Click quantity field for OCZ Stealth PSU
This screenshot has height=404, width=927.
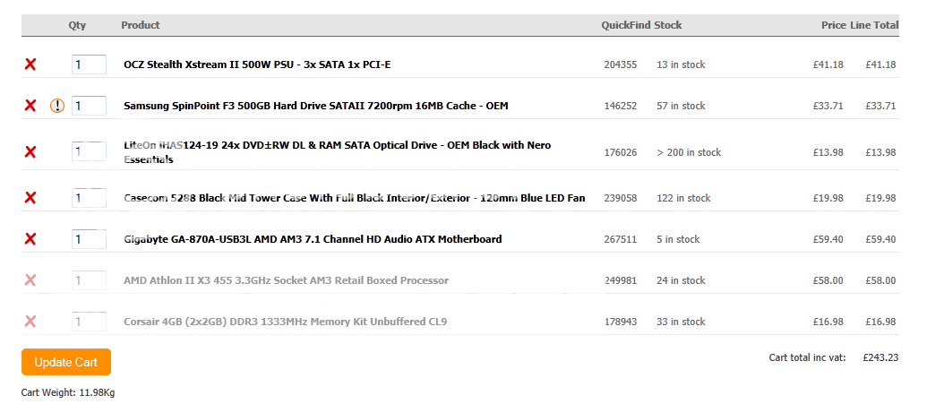89,64
